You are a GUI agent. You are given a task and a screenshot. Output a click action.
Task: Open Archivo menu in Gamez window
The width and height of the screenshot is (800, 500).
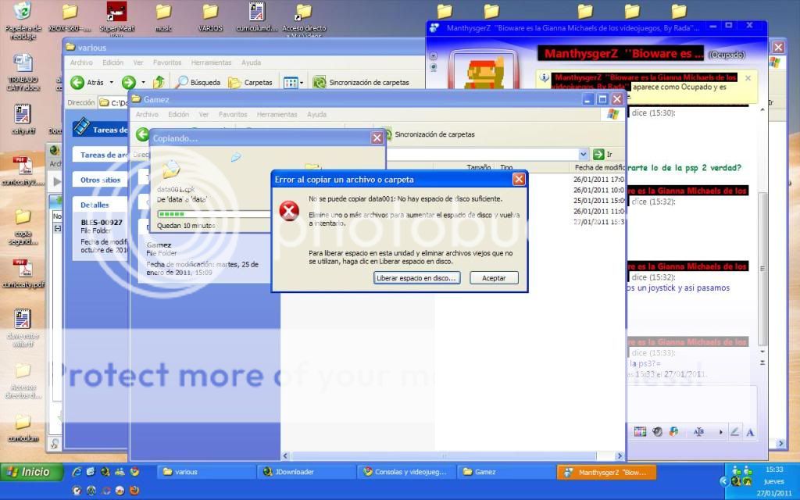pyautogui.click(x=147, y=114)
